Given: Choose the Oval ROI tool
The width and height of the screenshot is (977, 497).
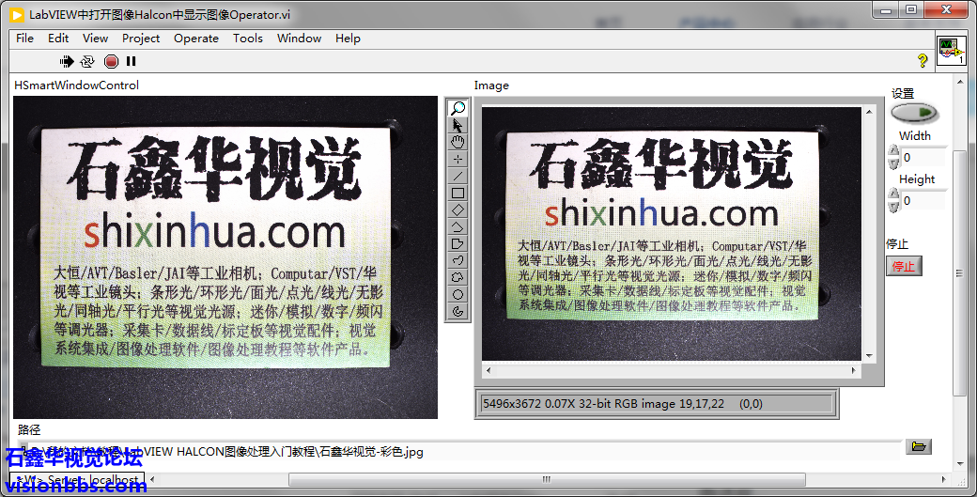Looking at the screenshot, I should click(457, 294).
